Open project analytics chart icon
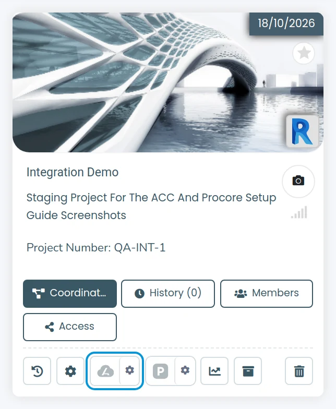Viewport: 336px width, 409px height. coord(214,371)
